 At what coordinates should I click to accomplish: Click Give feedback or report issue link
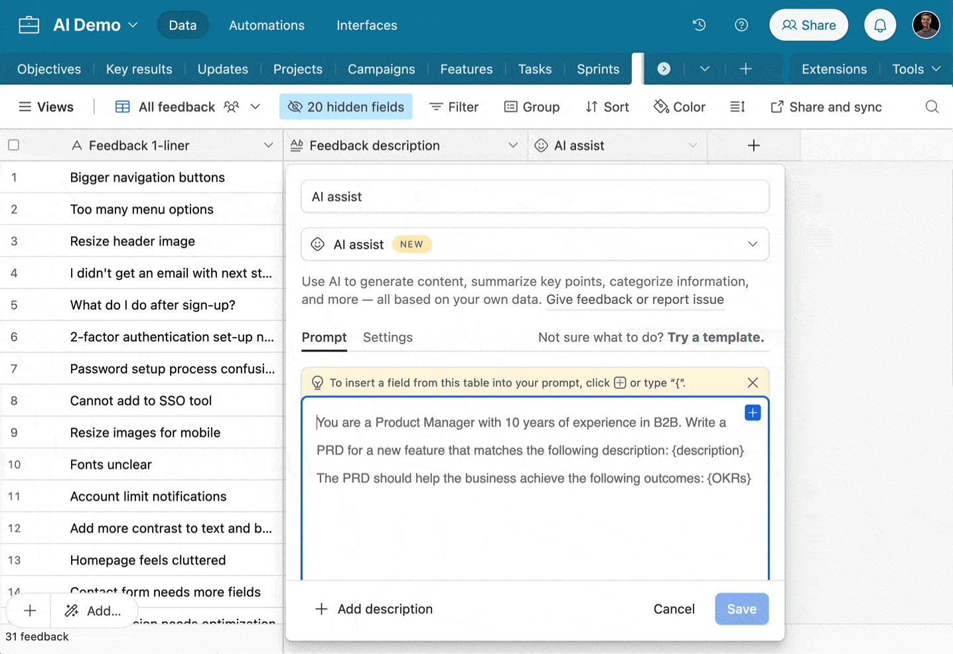coord(635,300)
